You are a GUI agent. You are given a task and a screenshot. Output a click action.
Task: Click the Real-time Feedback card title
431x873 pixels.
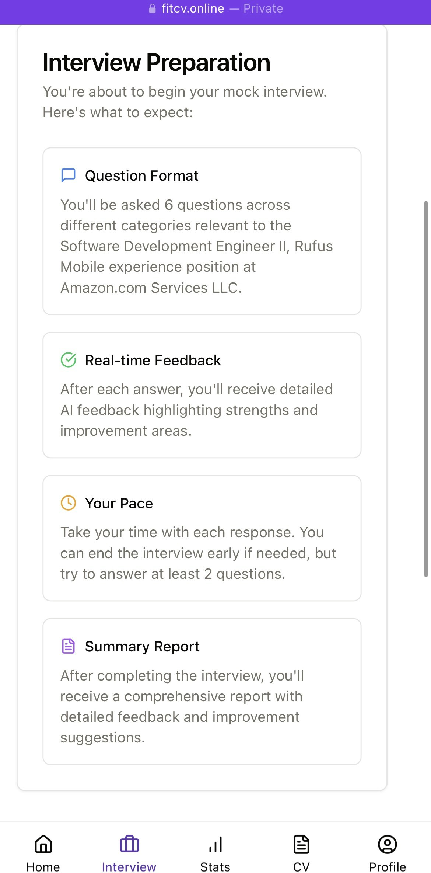(153, 360)
